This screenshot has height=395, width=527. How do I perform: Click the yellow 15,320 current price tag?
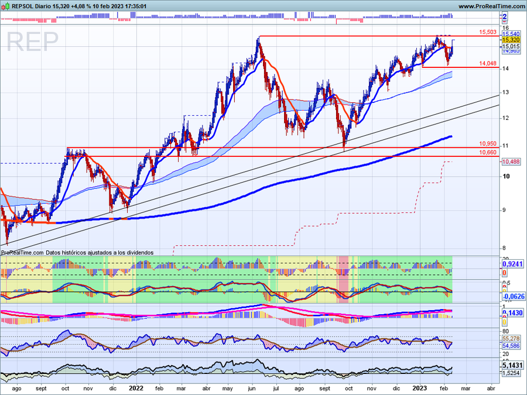click(x=511, y=40)
